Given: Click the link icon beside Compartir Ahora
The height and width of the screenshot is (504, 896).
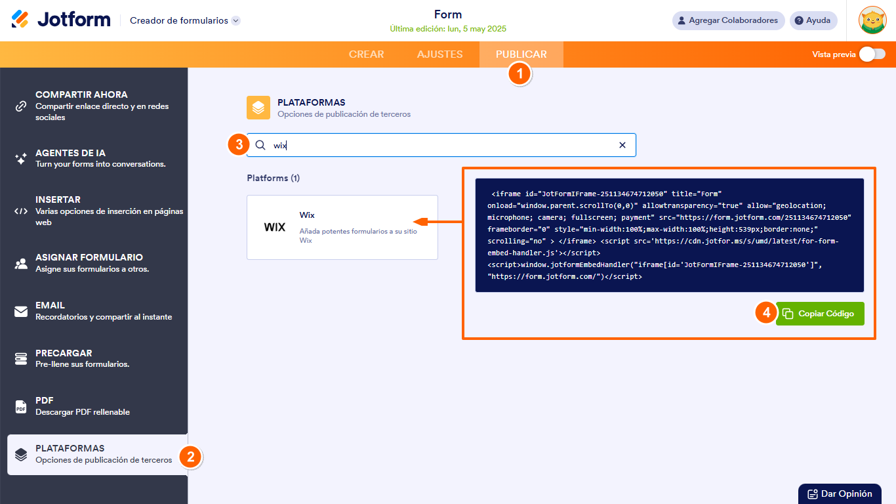Looking at the screenshot, I should (21, 106).
